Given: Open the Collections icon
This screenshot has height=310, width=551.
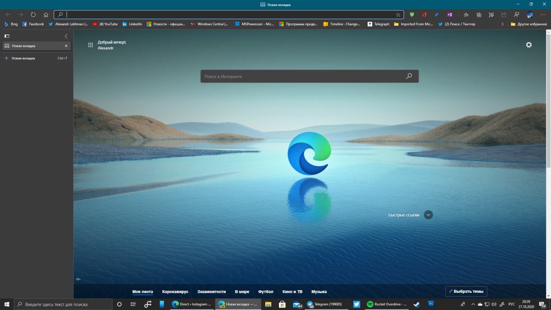Looking at the screenshot, I should (x=479, y=14).
